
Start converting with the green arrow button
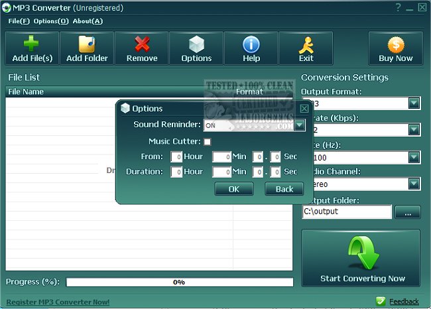tap(361, 258)
